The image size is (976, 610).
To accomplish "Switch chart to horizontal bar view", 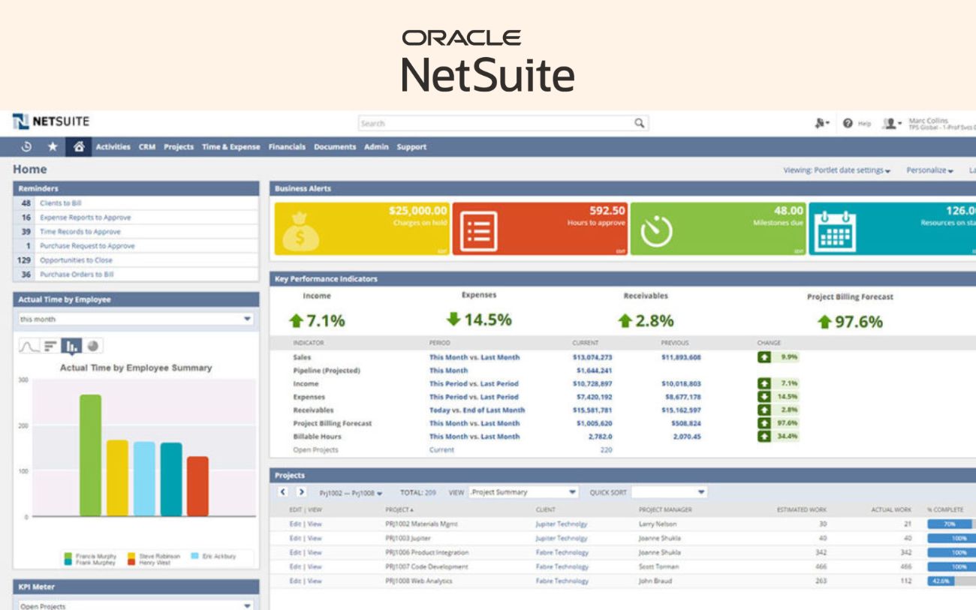I will click(50, 346).
